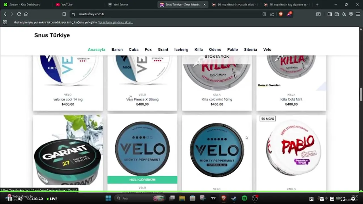
Task: Open the Odens menu item
Action: point(215,50)
